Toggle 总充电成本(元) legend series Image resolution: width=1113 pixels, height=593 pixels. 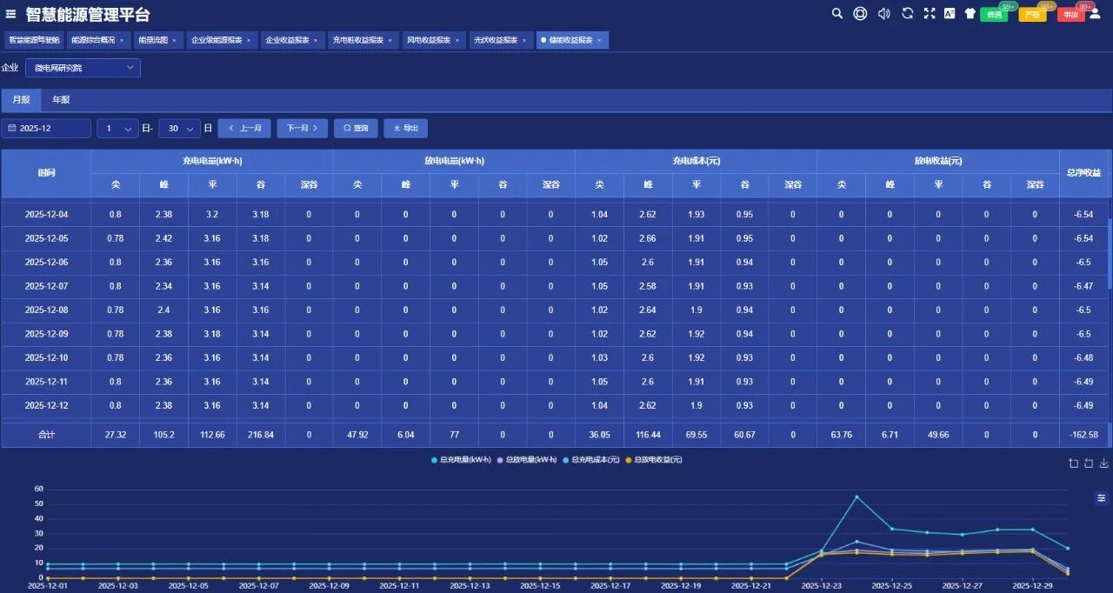591,460
